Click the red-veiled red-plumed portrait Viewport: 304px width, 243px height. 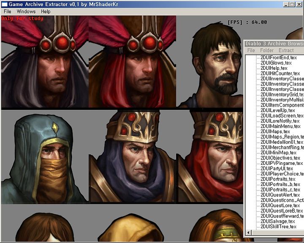click(133, 62)
